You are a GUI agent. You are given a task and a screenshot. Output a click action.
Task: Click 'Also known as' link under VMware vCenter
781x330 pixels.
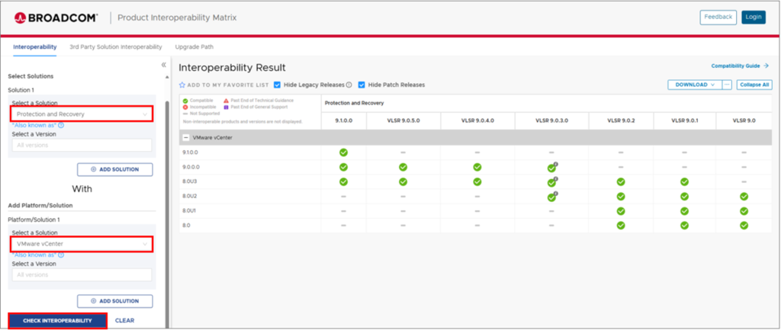tap(34, 255)
